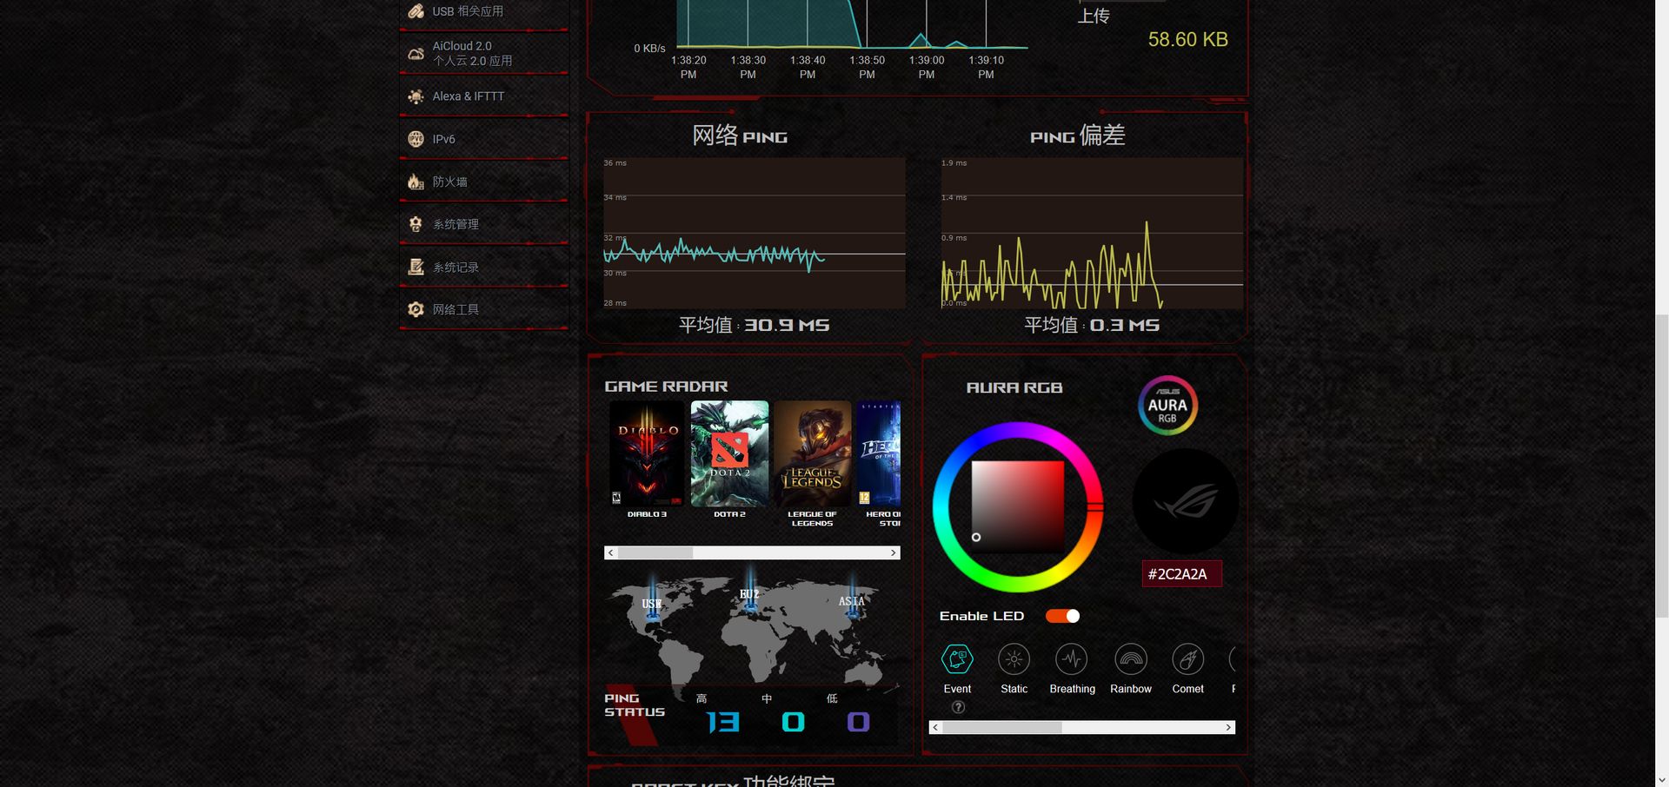Open AiCloud 2.0 sidebar entry
1669x787 pixels.
point(483,53)
